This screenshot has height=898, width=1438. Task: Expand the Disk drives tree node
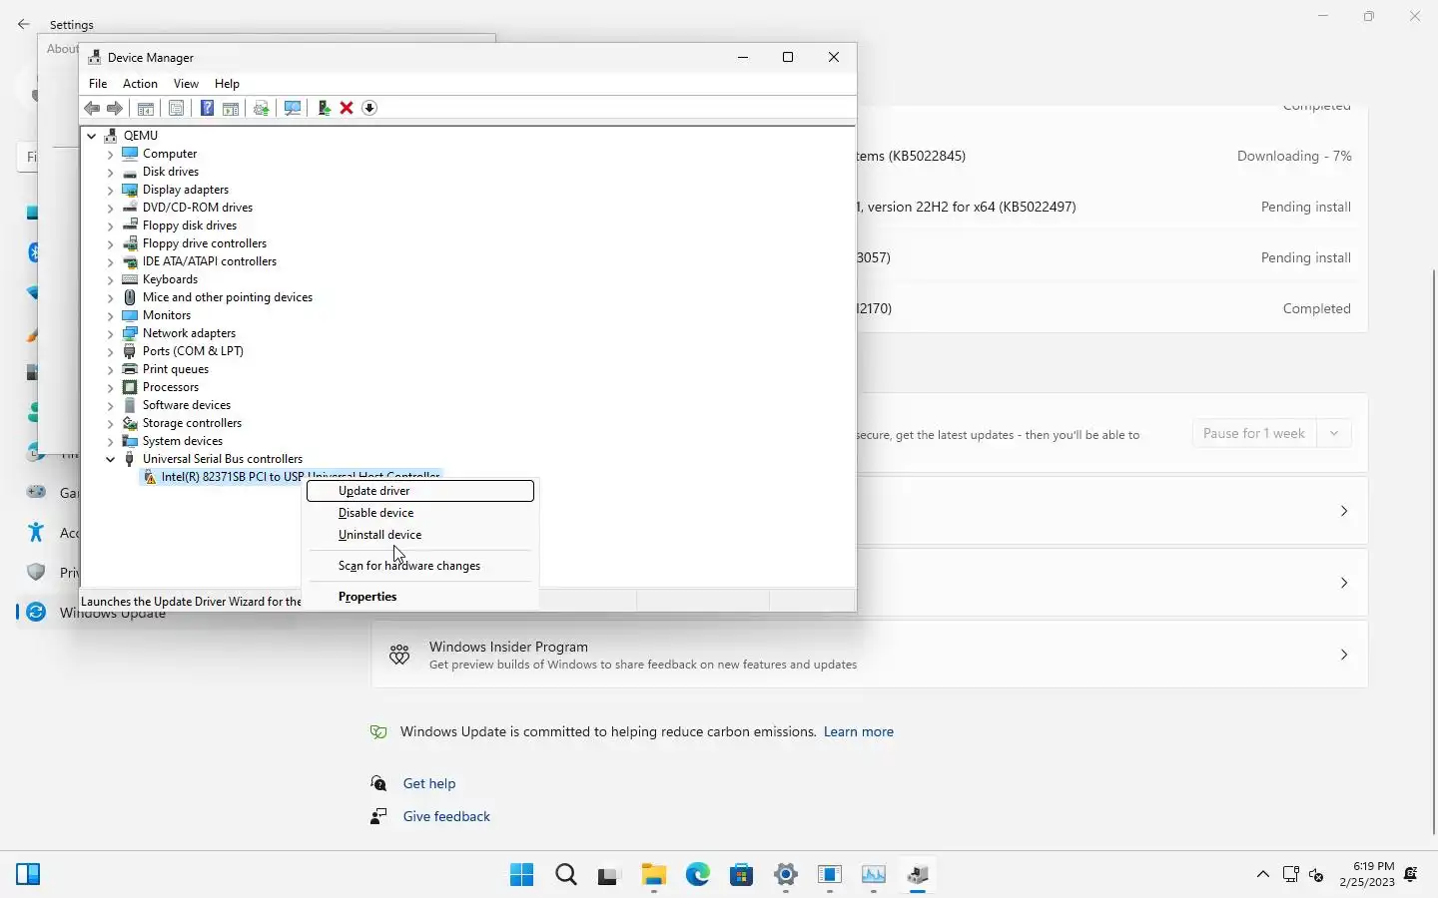click(111, 172)
